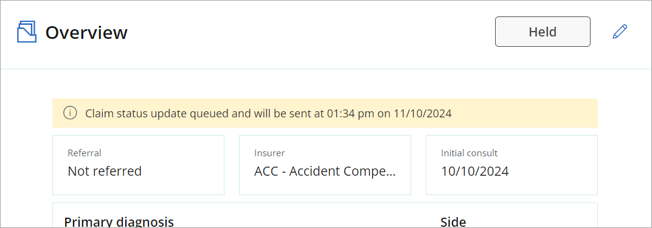Click the pencil edit icon
Screen dimensions: 652x228
pos(620,32)
